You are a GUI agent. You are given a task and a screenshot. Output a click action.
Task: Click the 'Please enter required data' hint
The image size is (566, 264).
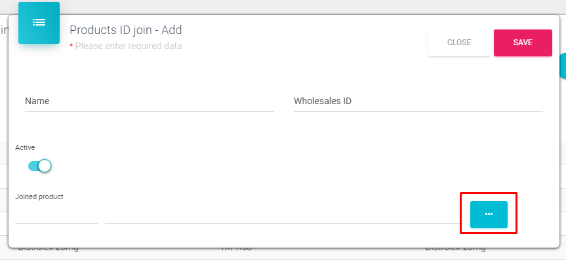click(129, 47)
